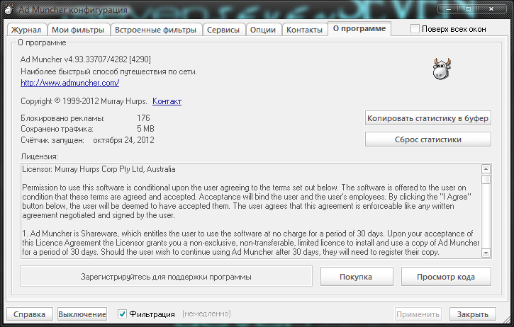This screenshot has height=327, width=514.
Task: Switch to the Мои фильтры tab
Action: coord(78,30)
